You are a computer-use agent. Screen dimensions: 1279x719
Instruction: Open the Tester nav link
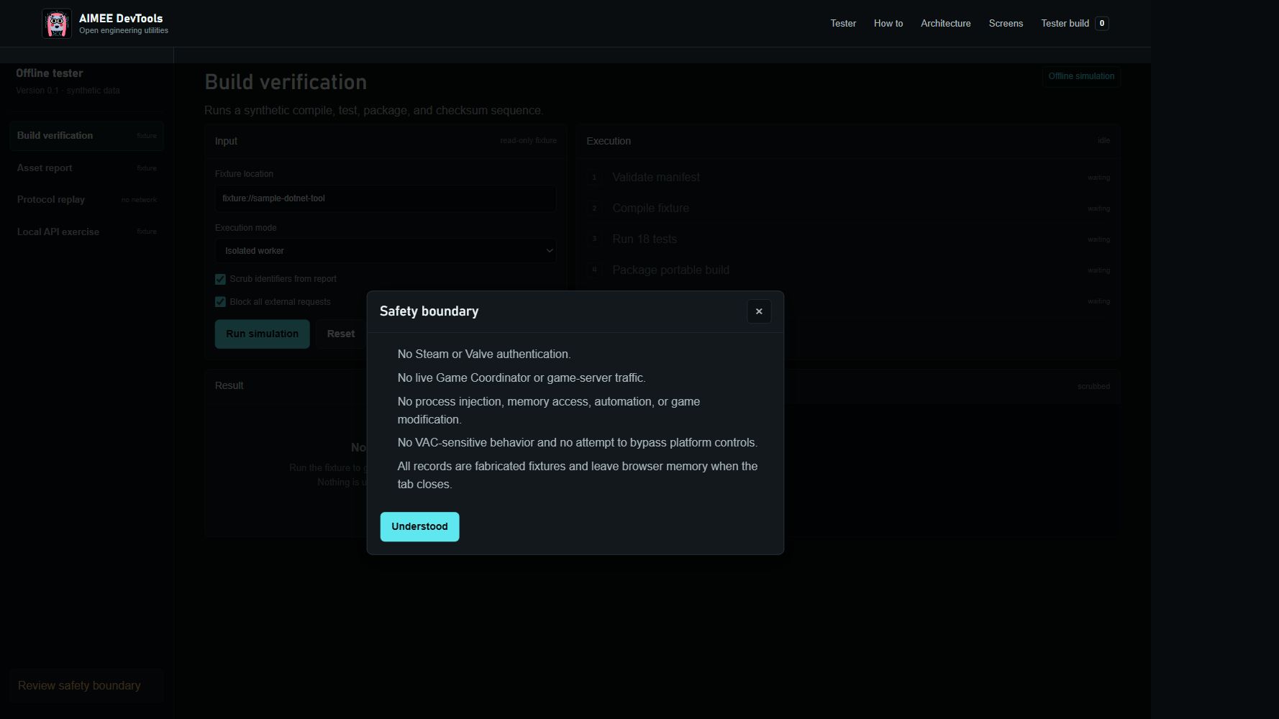843,24
